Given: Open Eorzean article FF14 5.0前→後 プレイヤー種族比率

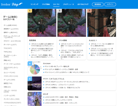Looking at the screenshot, I should click(57, 66).
